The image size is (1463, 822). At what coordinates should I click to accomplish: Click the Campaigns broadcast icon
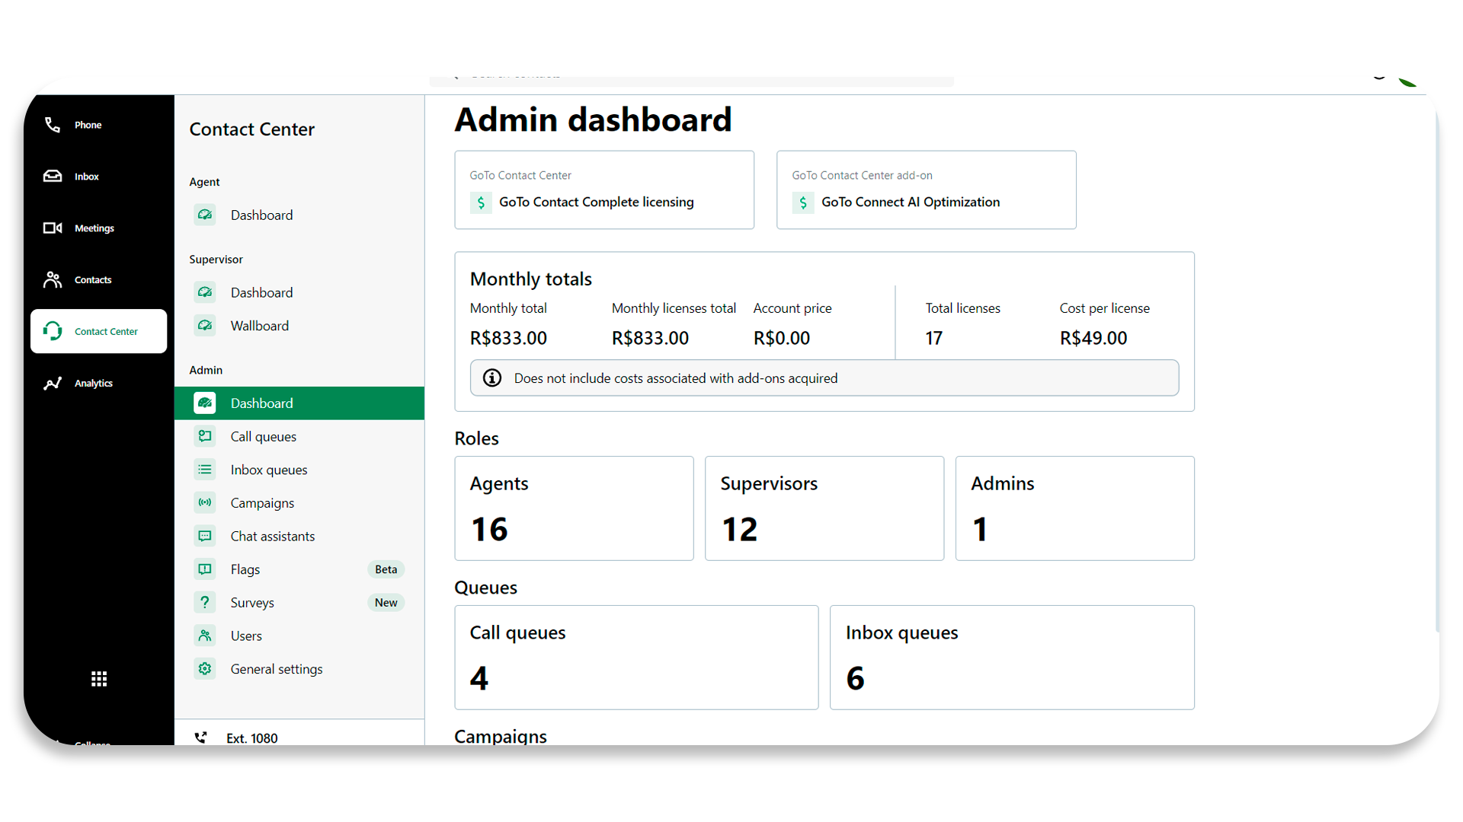(205, 502)
